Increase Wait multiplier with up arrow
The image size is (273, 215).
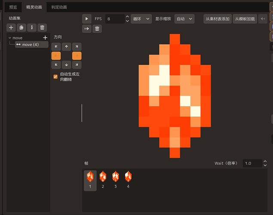click(x=265, y=161)
